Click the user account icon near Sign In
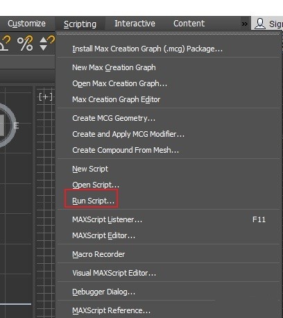Viewport: 283px width, 318px height. tap(260, 24)
